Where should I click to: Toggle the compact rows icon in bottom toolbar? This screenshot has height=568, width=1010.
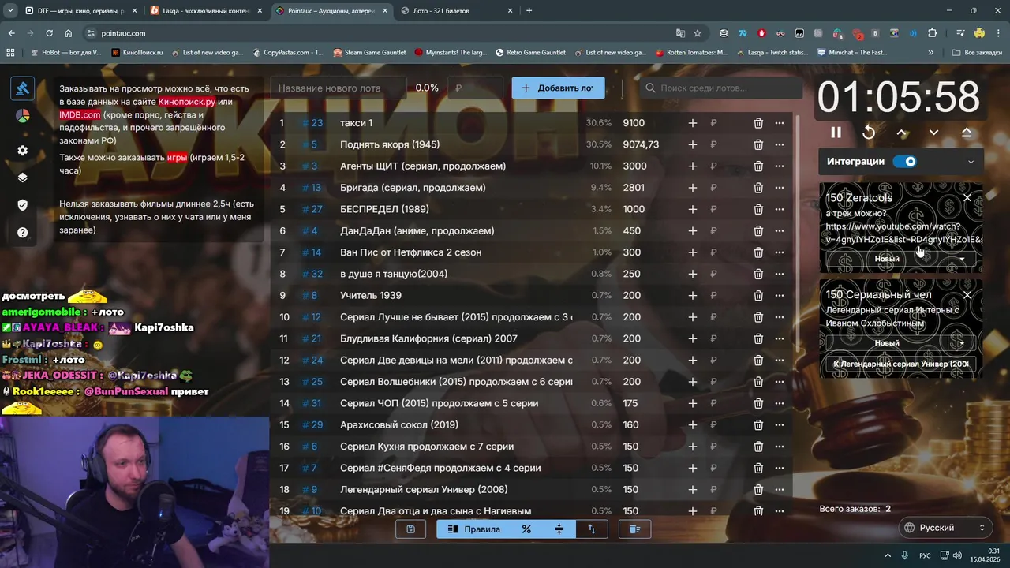(559, 529)
